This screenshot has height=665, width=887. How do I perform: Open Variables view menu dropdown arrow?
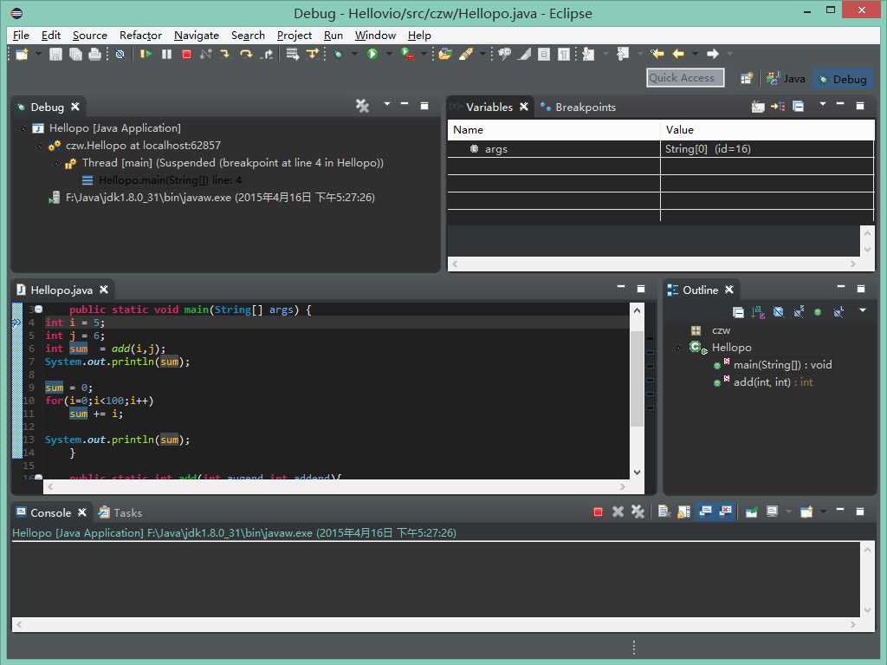[x=823, y=104]
